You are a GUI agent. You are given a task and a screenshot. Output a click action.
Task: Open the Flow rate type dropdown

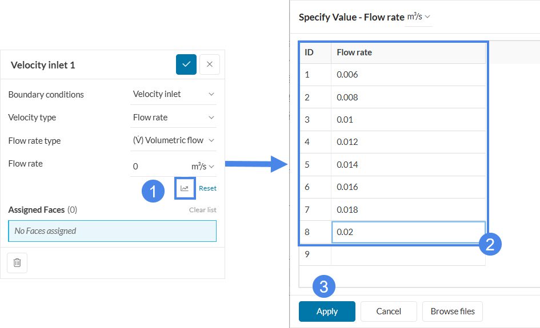click(173, 140)
